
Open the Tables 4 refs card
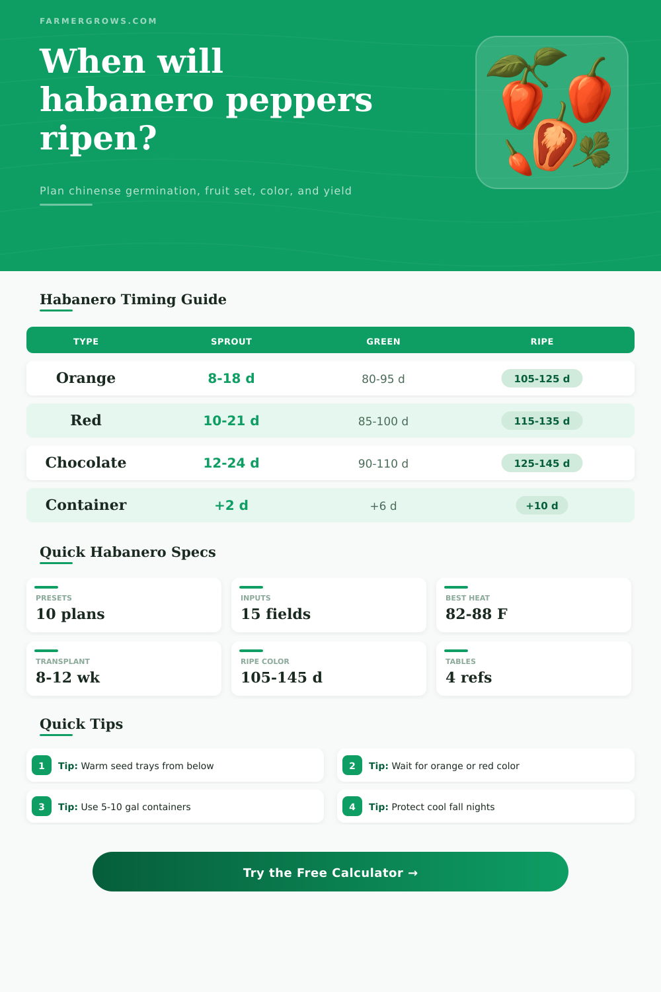[x=533, y=669]
